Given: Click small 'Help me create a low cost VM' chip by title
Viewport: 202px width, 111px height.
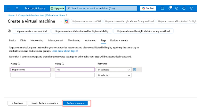Looking at the screenshot, I should 87,21.
